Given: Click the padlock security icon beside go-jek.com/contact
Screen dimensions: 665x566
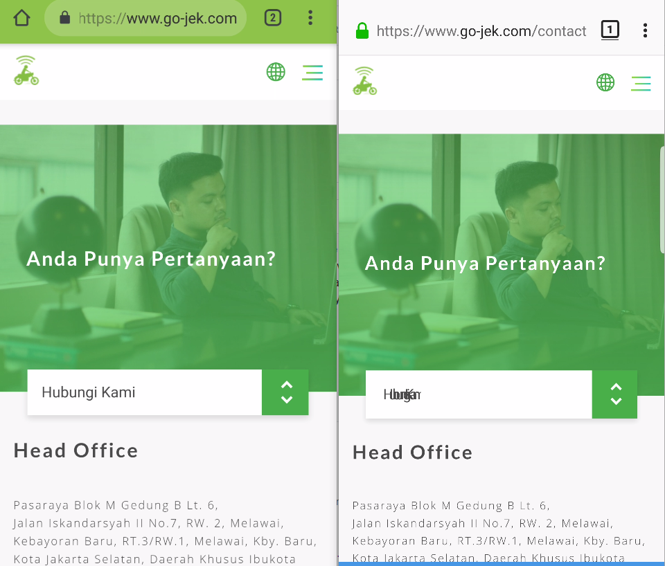Looking at the screenshot, I should pyautogui.click(x=361, y=30).
